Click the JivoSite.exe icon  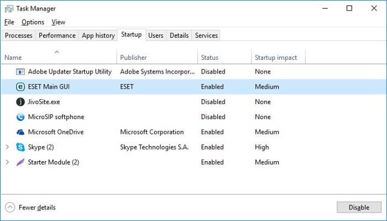tap(20, 102)
